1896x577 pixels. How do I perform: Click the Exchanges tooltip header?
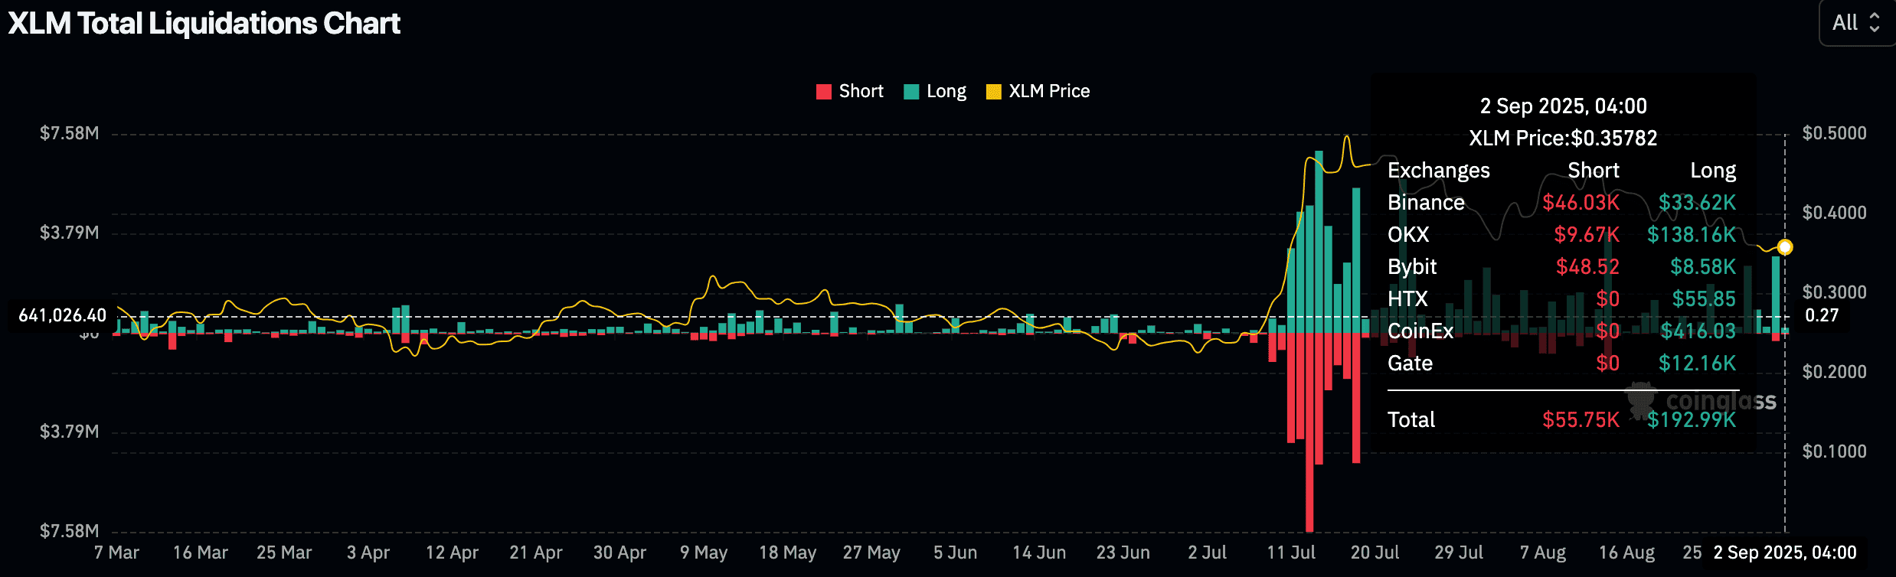click(x=1439, y=170)
